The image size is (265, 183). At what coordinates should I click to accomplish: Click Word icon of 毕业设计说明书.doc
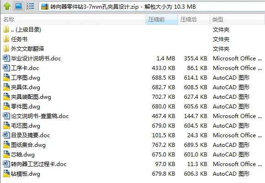6,58
